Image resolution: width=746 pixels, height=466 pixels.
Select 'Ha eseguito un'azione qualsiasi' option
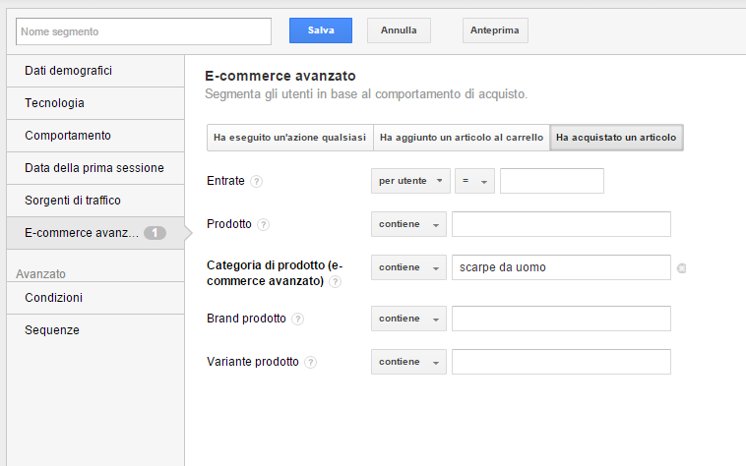point(290,139)
